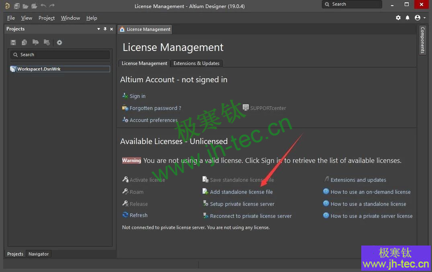Viewport: 432px width, 272px height.
Task: Switch to the Navigator bottom tab
Action: coord(39,254)
